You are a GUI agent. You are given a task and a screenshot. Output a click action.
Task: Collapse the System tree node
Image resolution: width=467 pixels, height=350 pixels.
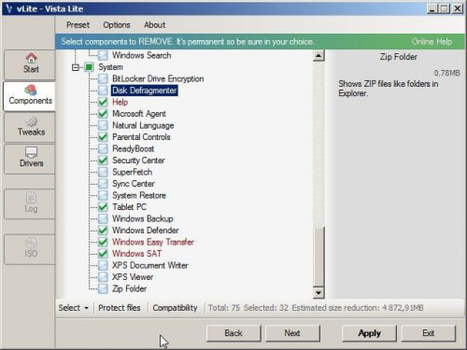tap(76, 67)
